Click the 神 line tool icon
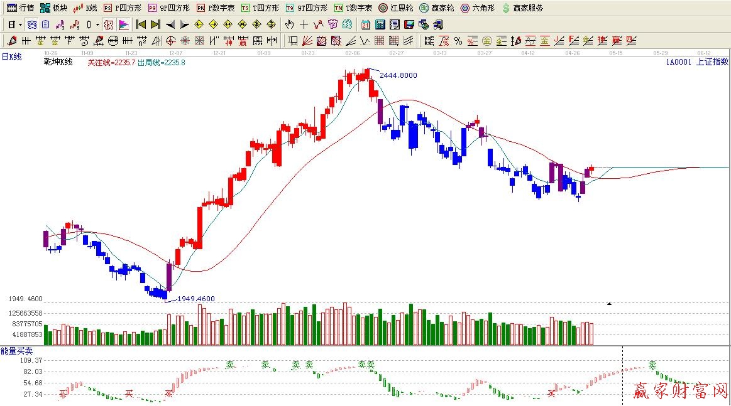Image resolution: width=731 pixels, height=406 pixels. (x=228, y=41)
